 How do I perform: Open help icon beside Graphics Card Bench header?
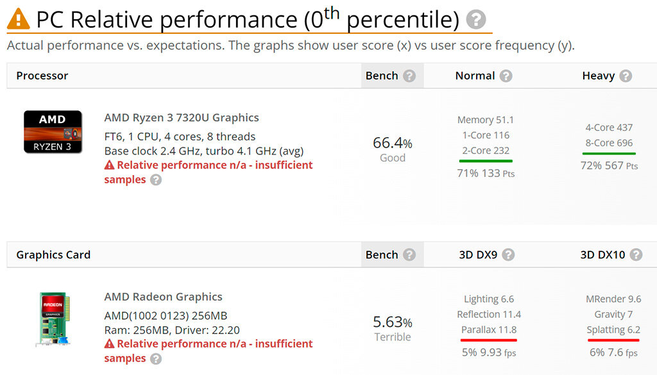[409, 254]
